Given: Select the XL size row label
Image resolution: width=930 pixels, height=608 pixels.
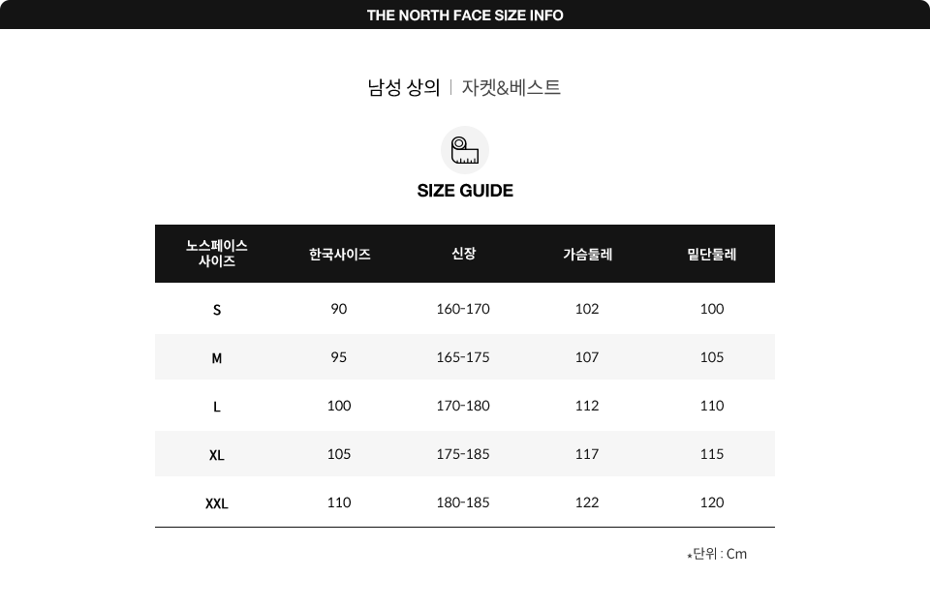Looking at the screenshot, I should tap(216, 455).
